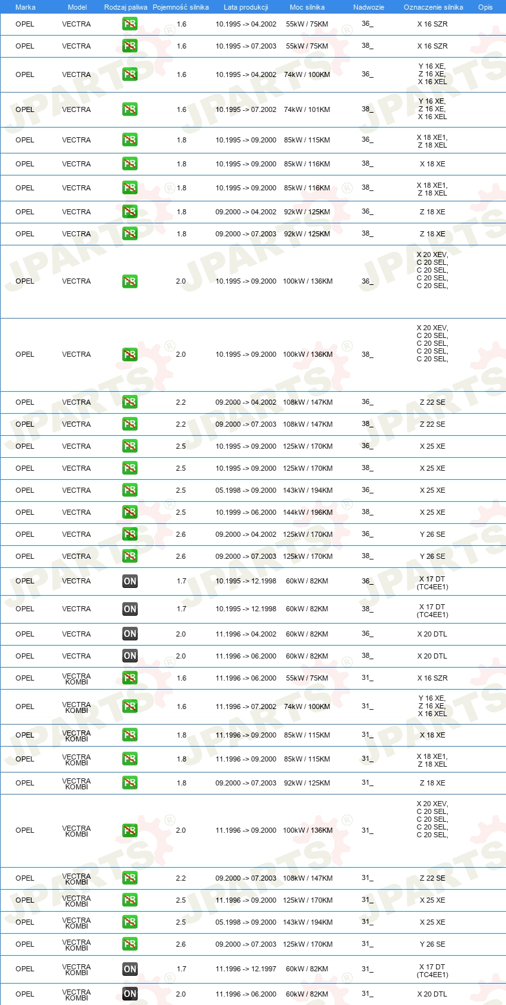Click the PB icon for Vectra 2.0 100kW body 38_
Screen dimensions: 506x1005
click(130, 355)
